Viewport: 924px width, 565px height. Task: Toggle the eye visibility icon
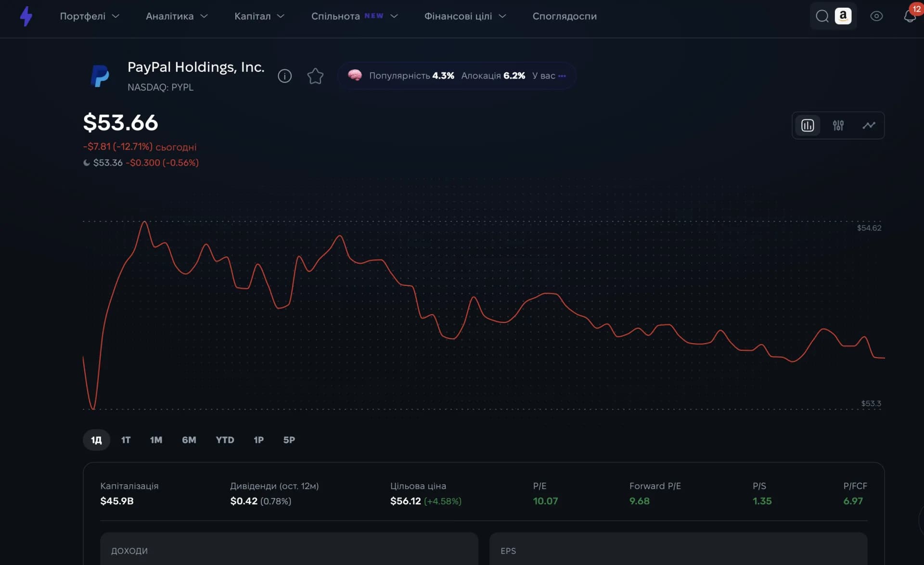tap(876, 16)
